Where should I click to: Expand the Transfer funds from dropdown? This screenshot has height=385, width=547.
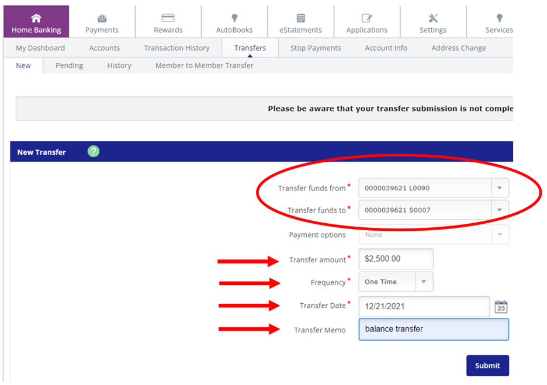[x=501, y=188]
